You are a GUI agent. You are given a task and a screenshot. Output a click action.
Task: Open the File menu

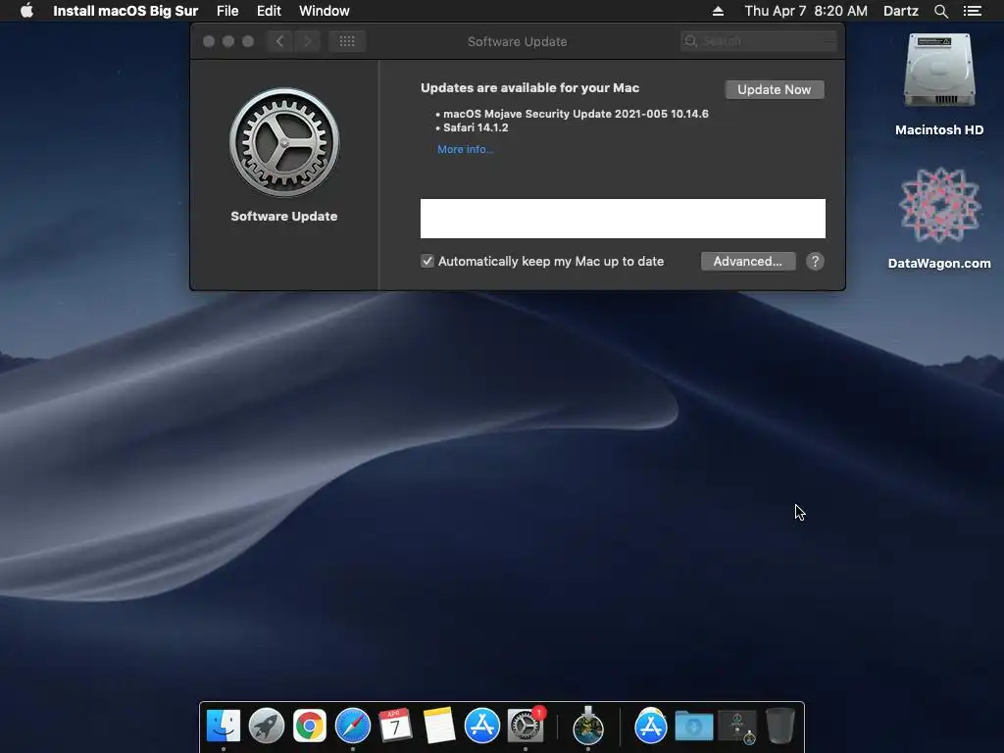(x=227, y=11)
